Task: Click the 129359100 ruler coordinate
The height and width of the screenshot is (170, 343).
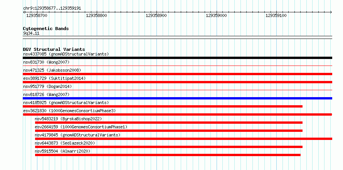Action: click(x=276, y=15)
